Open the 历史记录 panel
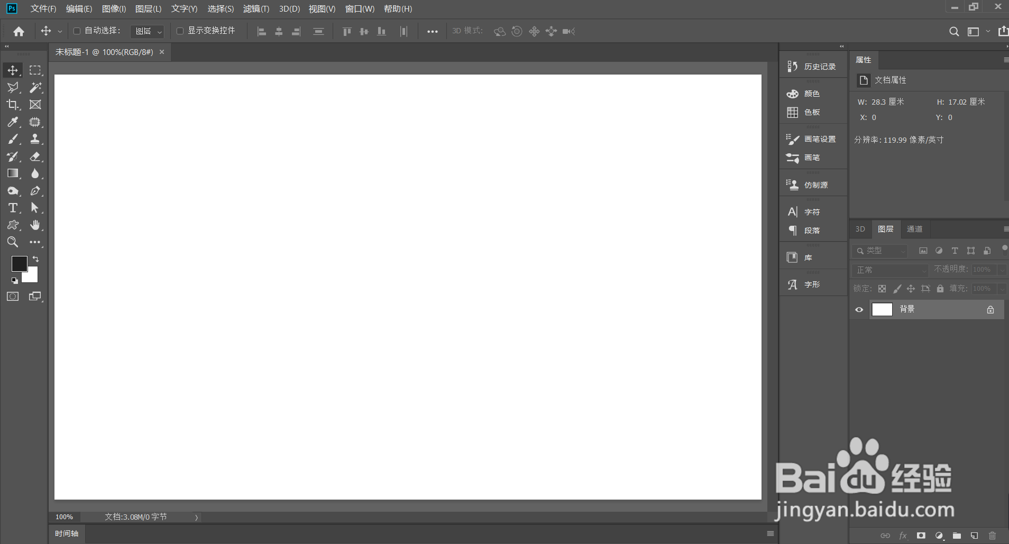The width and height of the screenshot is (1009, 544). point(813,67)
